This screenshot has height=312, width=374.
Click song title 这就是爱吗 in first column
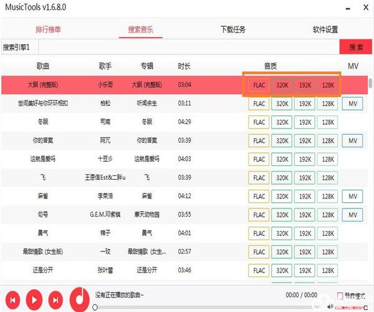(43, 158)
